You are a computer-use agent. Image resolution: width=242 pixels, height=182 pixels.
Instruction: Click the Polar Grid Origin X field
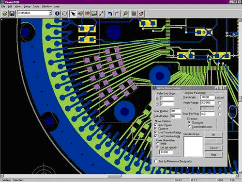click(167, 98)
